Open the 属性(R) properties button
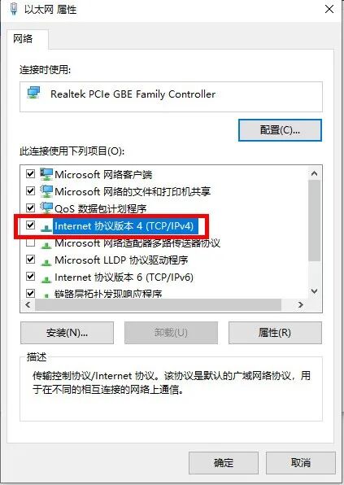Viewport: 344px width, 485px height. pos(275,333)
